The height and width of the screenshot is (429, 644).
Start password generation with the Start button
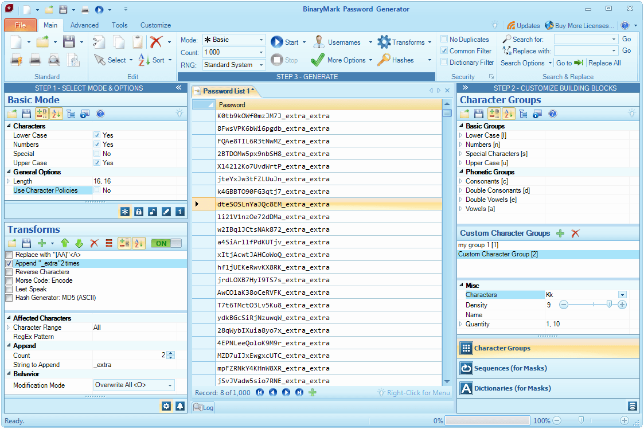(284, 42)
